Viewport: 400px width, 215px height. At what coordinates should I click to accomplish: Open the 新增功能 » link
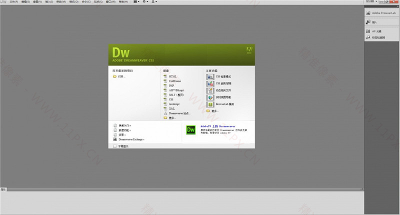122,130
